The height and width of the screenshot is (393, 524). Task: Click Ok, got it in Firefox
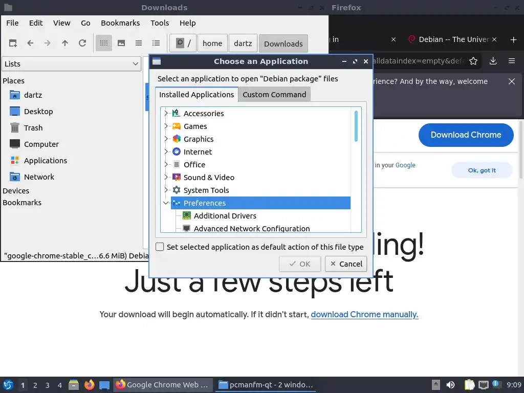click(x=482, y=170)
